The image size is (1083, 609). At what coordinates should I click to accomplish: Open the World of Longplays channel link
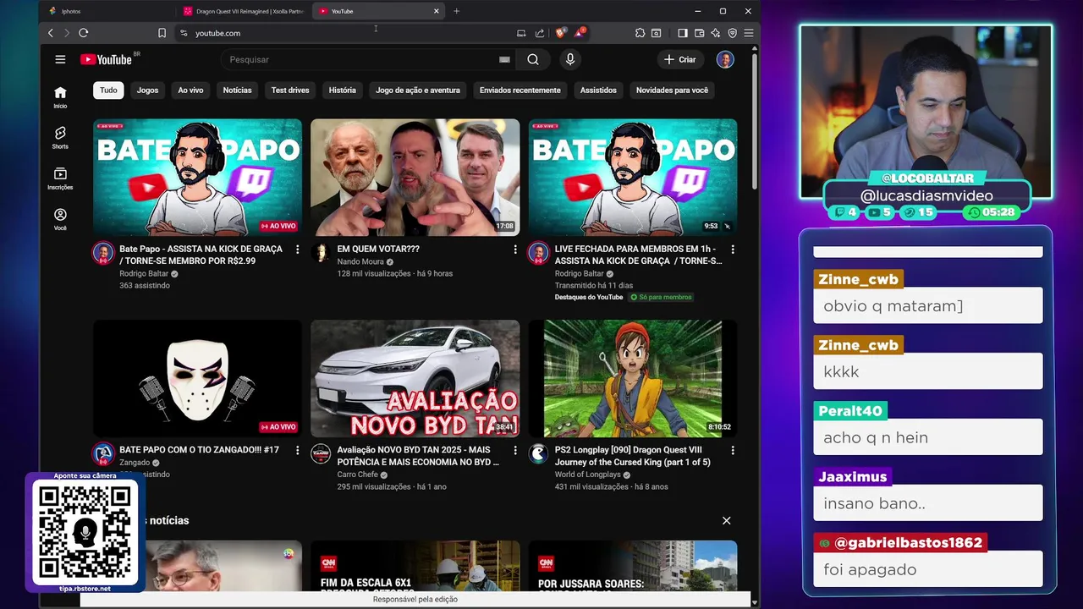(x=588, y=475)
